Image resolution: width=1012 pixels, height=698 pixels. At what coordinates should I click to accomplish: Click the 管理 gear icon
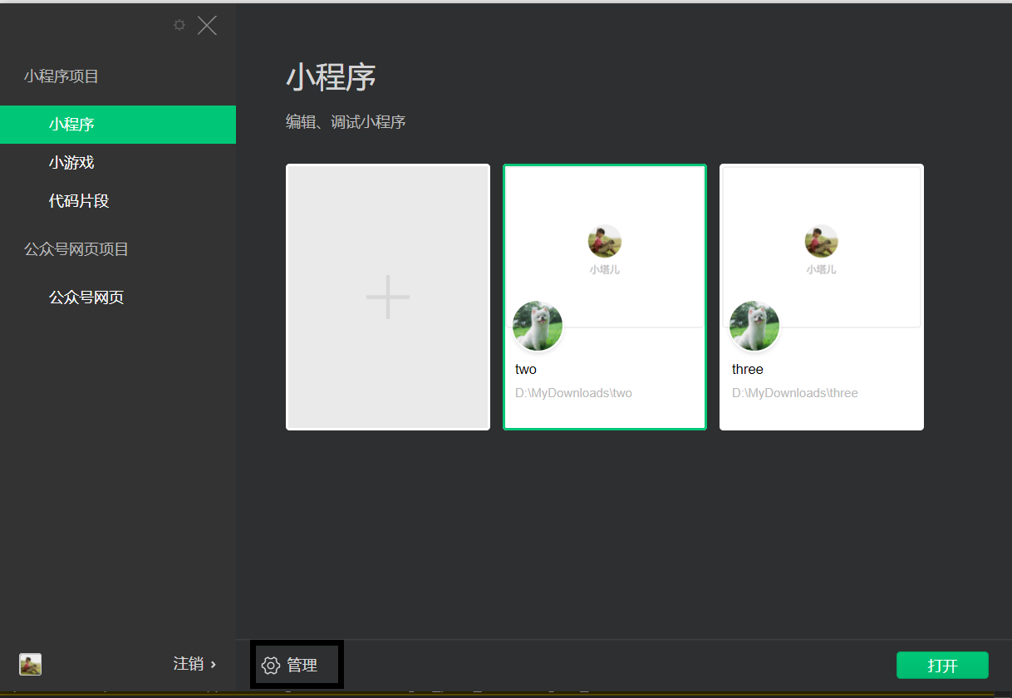point(271,666)
